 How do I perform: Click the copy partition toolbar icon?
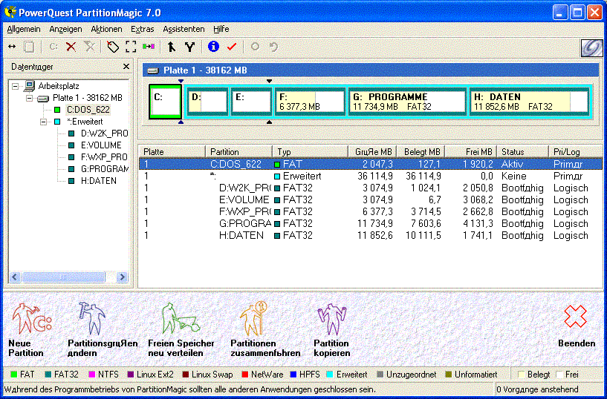(x=29, y=47)
